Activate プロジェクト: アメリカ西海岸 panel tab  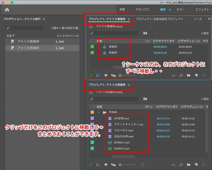point(107,85)
